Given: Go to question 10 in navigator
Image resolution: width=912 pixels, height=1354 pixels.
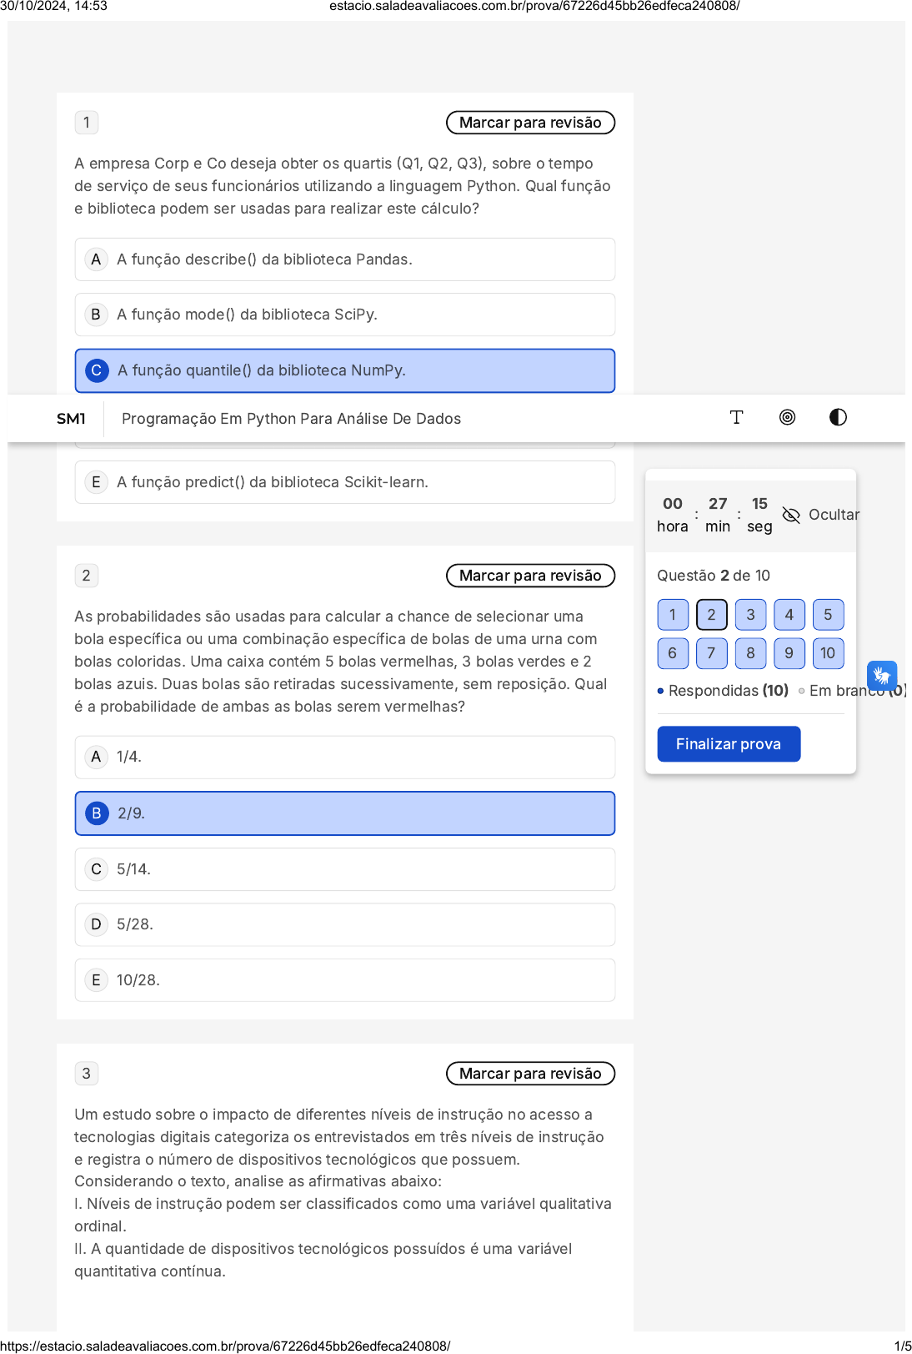Looking at the screenshot, I should [x=828, y=653].
